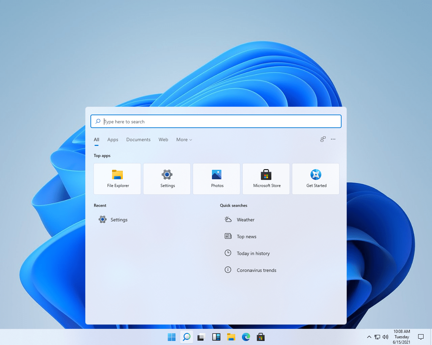Open File Explorer from Top apps

point(117,179)
